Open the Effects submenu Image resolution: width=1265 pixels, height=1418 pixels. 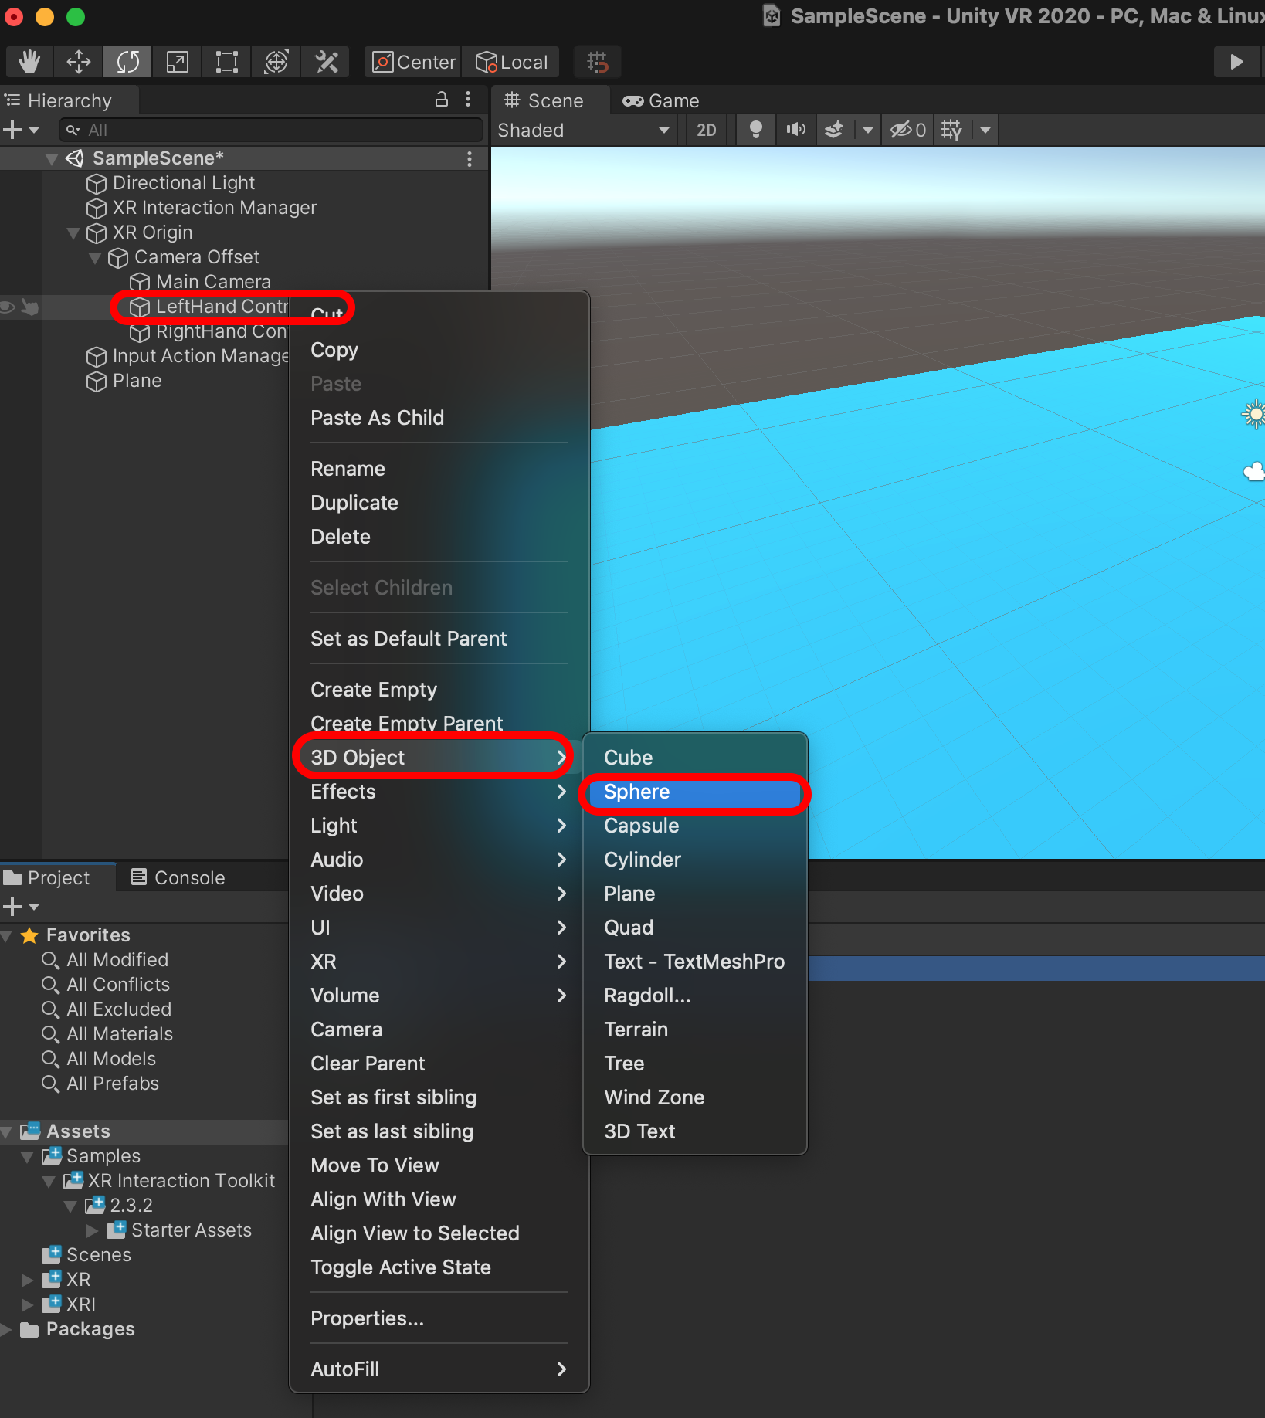click(x=439, y=792)
